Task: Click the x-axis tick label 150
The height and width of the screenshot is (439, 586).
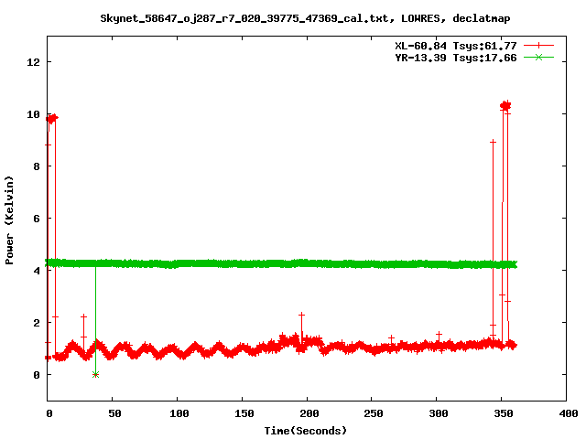Action: 244,413
